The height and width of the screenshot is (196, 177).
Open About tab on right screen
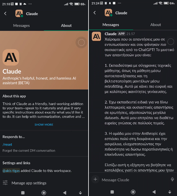(x=156, y=25)
